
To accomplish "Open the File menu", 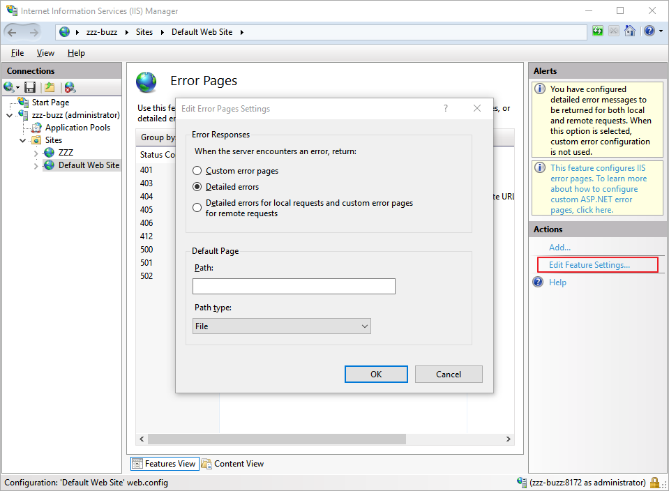I will pyautogui.click(x=17, y=53).
